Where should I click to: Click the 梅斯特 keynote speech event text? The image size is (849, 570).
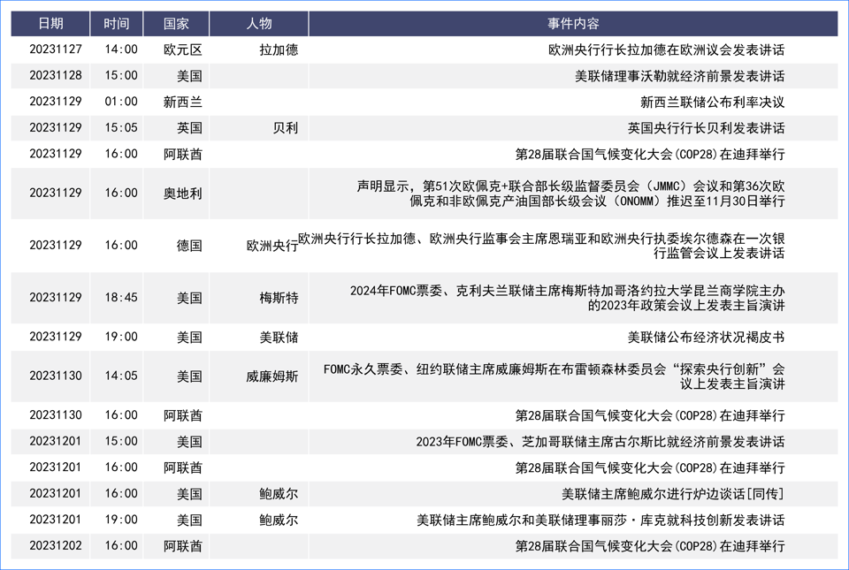(568, 298)
